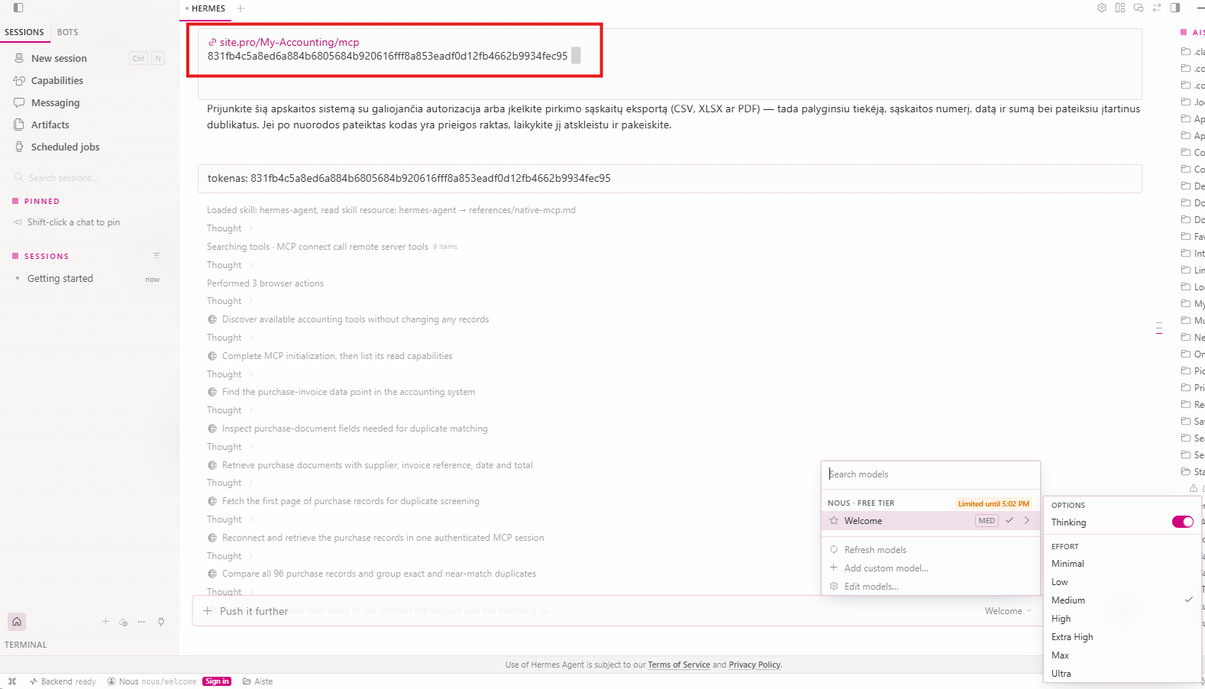Image resolution: width=1205 pixels, height=689 pixels.
Task: Open the three-dots more menu in sidebar
Action: click(x=141, y=622)
